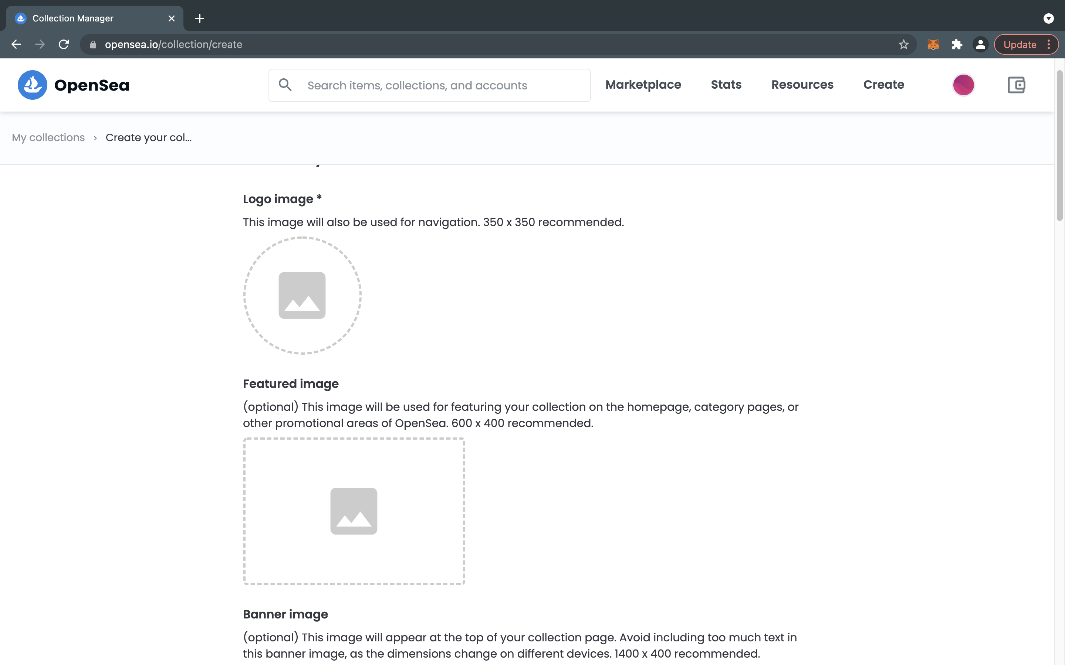Upload a featured image in rectangle
The width and height of the screenshot is (1065, 665).
point(354,511)
